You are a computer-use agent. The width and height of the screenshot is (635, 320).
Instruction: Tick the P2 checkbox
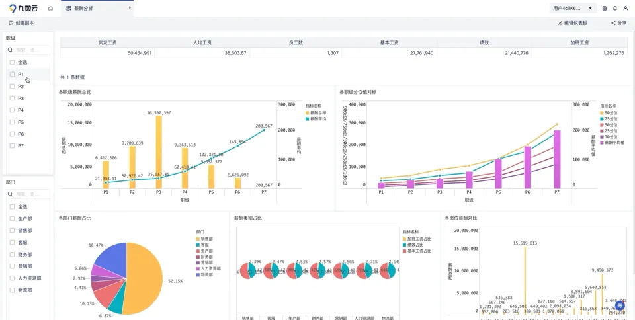click(12, 86)
